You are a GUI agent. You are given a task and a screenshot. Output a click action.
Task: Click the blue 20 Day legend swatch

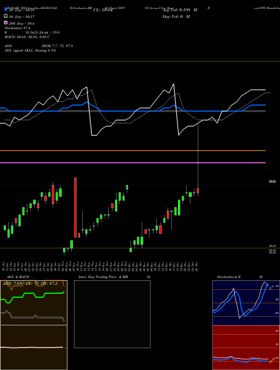(6, 10)
